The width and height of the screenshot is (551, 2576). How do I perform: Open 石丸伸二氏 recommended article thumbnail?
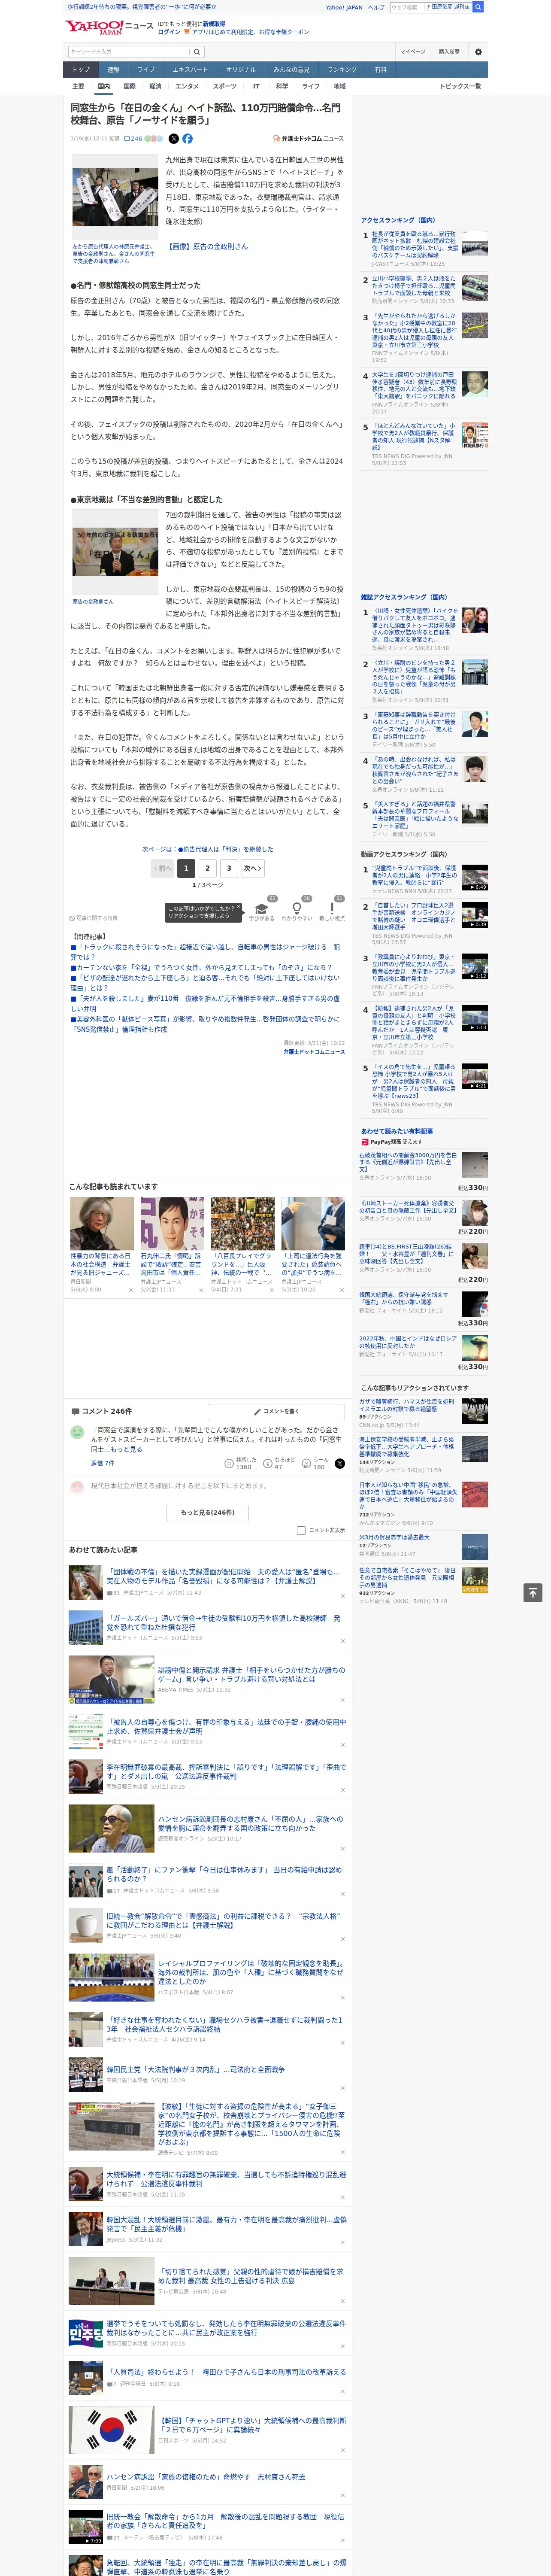[172, 1223]
